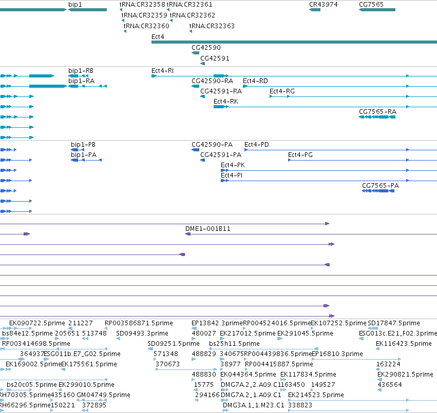437x413 pixels.
Task: Click the Ect4-RG transcript label
Action: point(282,91)
